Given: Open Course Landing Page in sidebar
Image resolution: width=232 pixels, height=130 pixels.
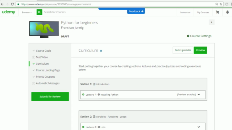Looking at the screenshot, I should (48, 70).
